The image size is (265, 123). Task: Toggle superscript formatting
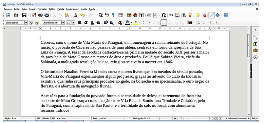[106, 23]
